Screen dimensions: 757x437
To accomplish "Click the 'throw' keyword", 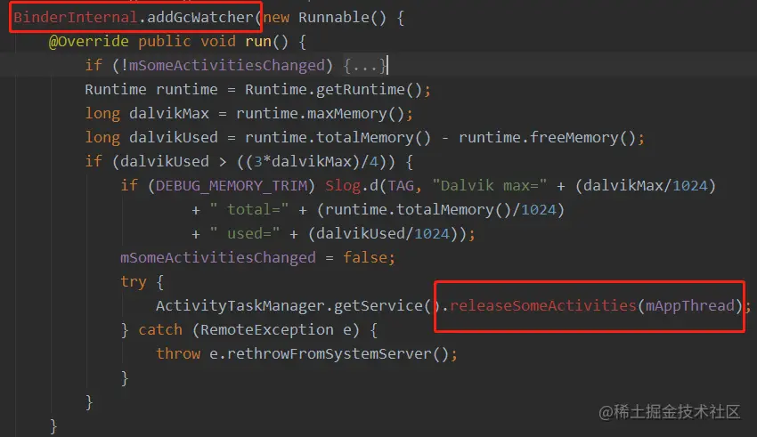I will click(177, 354).
